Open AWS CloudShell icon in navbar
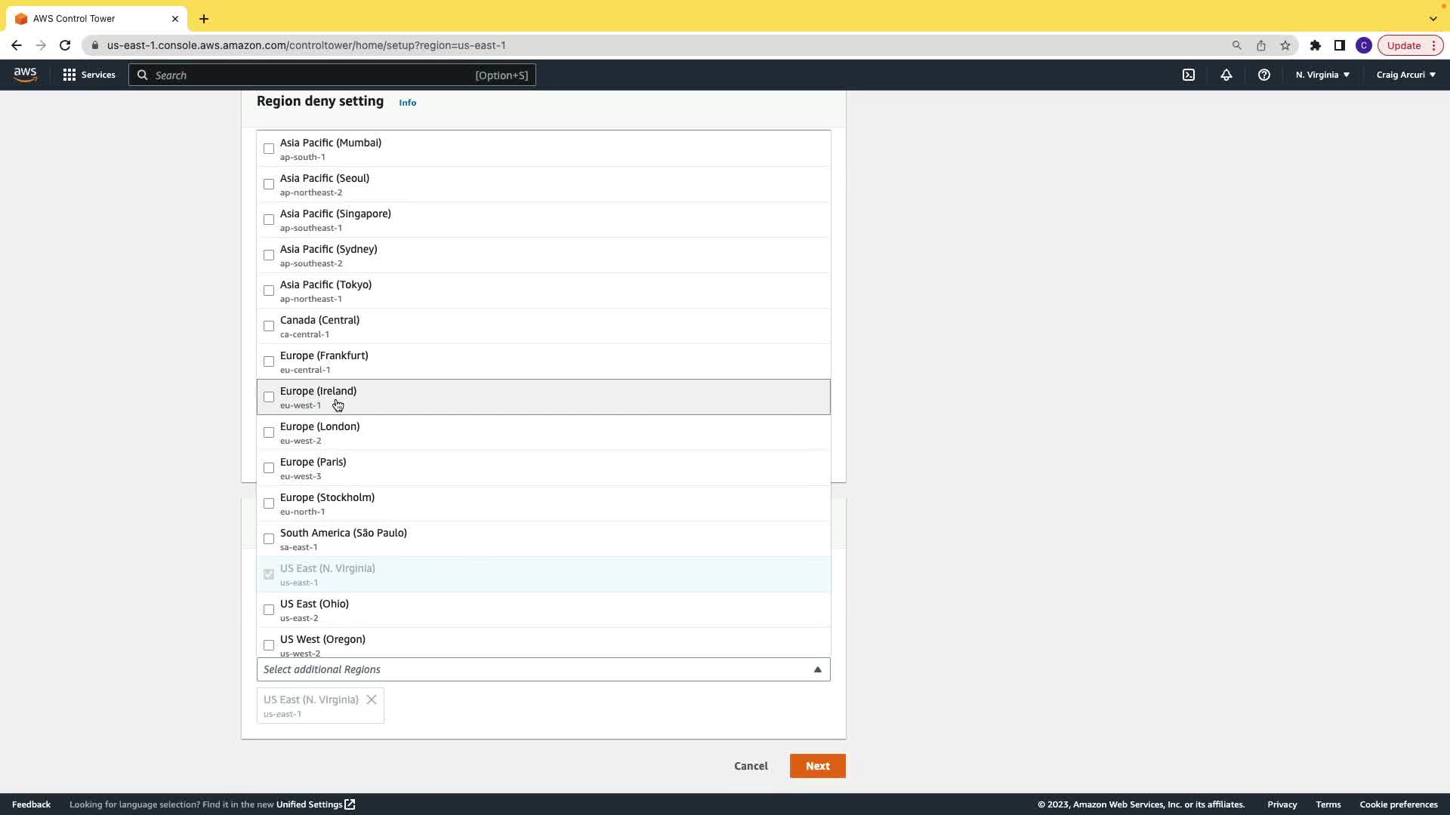This screenshot has height=815, width=1450. pyautogui.click(x=1189, y=75)
